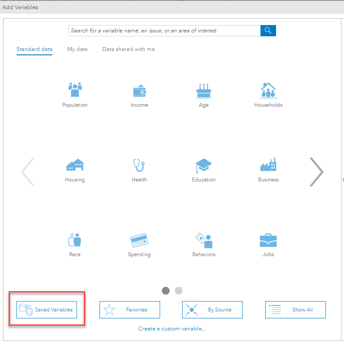The width and height of the screenshot is (344, 343).
Task: Open Saved Variables
Action: (x=47, y=309)
